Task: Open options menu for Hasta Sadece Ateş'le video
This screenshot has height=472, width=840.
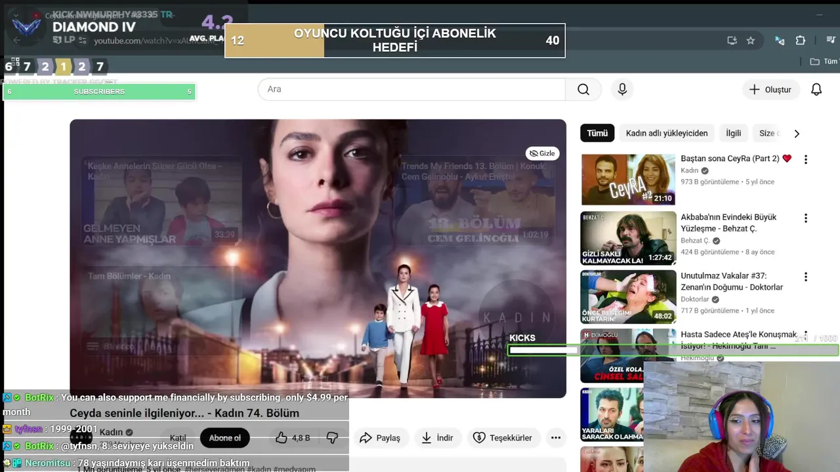Action: click(806, 336)
